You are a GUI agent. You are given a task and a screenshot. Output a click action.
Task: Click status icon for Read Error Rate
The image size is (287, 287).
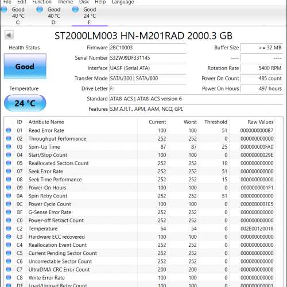pyautogui.click(x=9, y=130)
